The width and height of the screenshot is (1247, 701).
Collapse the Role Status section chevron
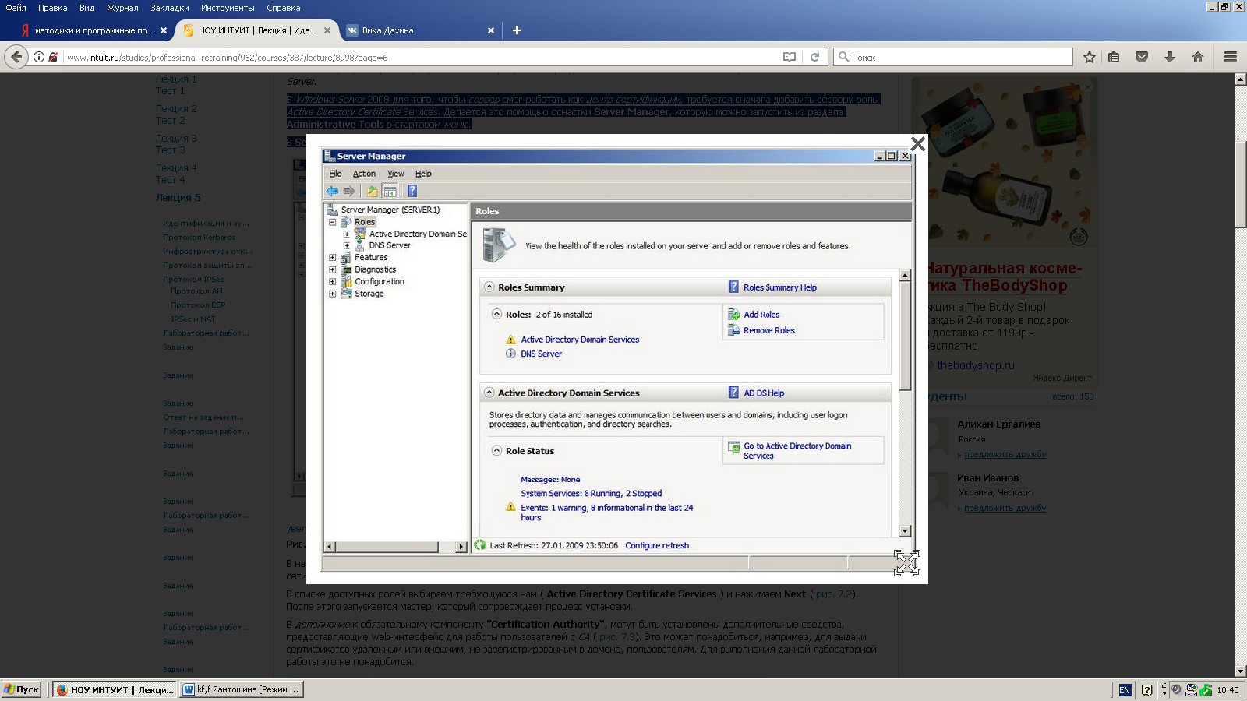click(496, 450)
